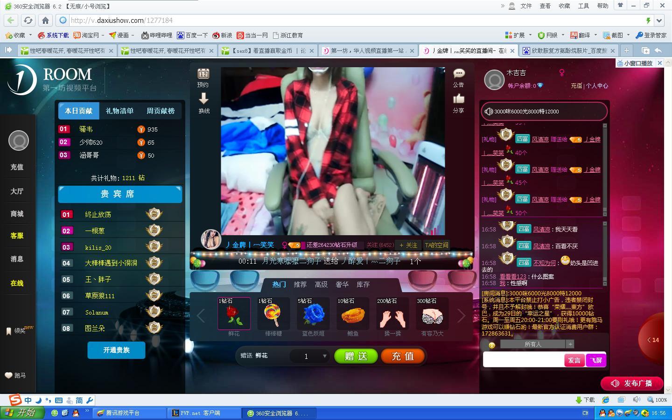Click the orange 充值 button
This screenshot has height=420, width=672.
(x=403, y=357)
